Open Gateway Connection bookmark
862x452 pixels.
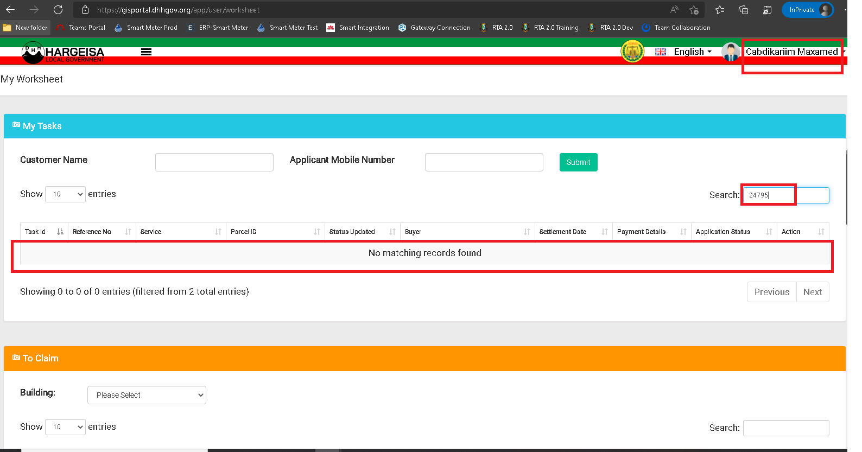point(434,28)
